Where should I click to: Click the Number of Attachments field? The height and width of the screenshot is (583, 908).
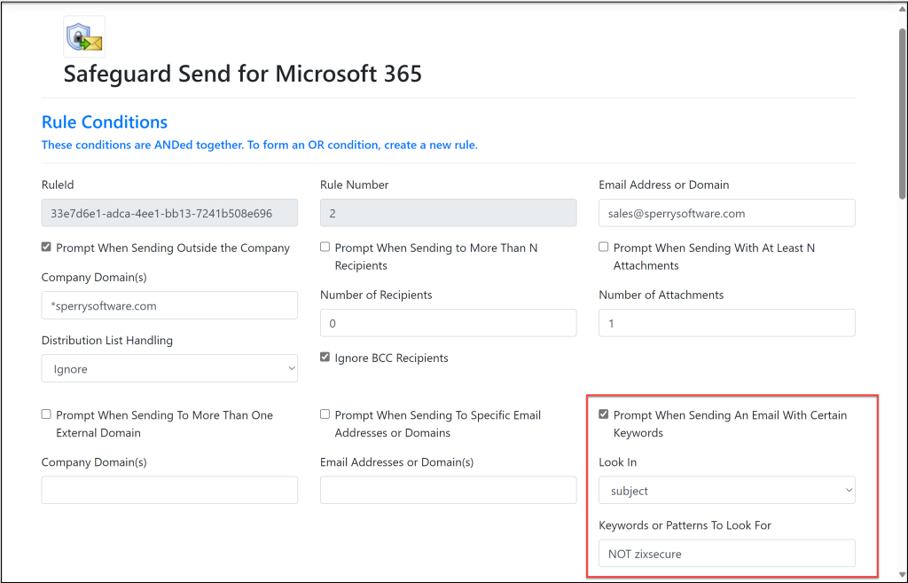(x=726, y=323)
